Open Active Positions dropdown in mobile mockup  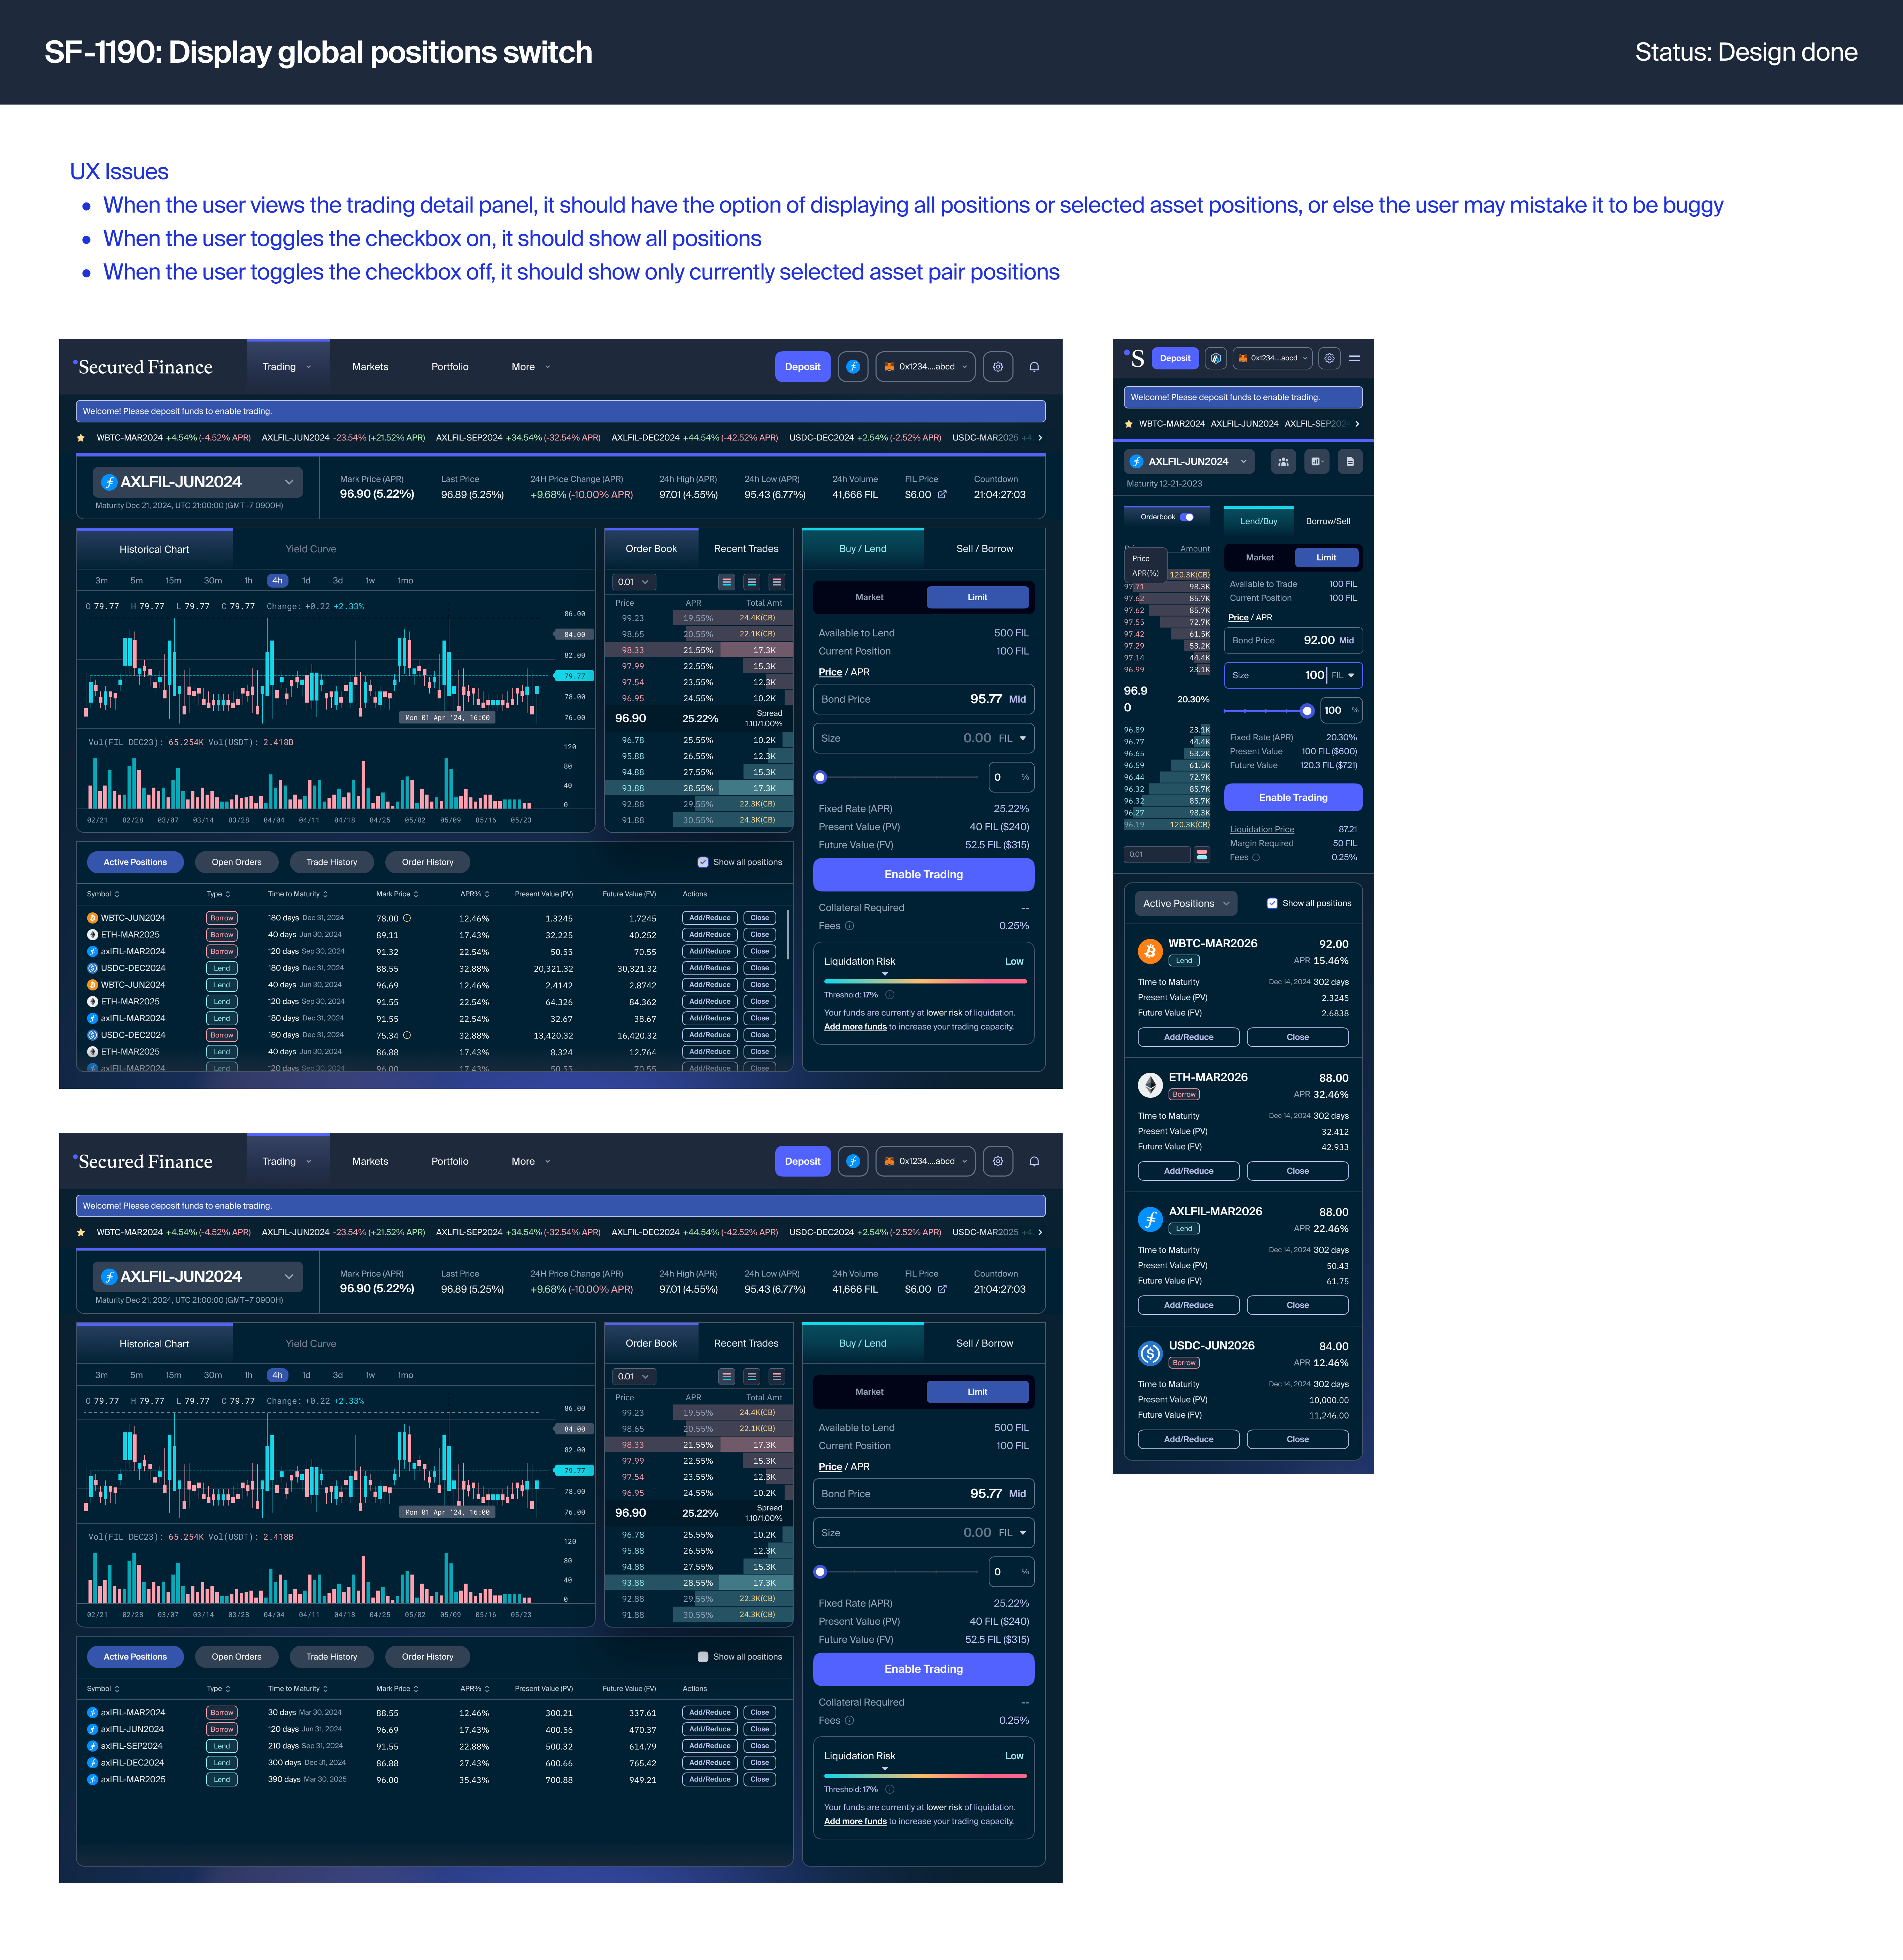pyautogui.click(x=1186, y=904)
